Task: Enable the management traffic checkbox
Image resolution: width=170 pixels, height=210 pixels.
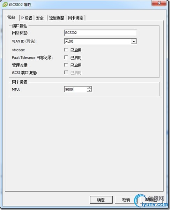Action: click(66, 65)
